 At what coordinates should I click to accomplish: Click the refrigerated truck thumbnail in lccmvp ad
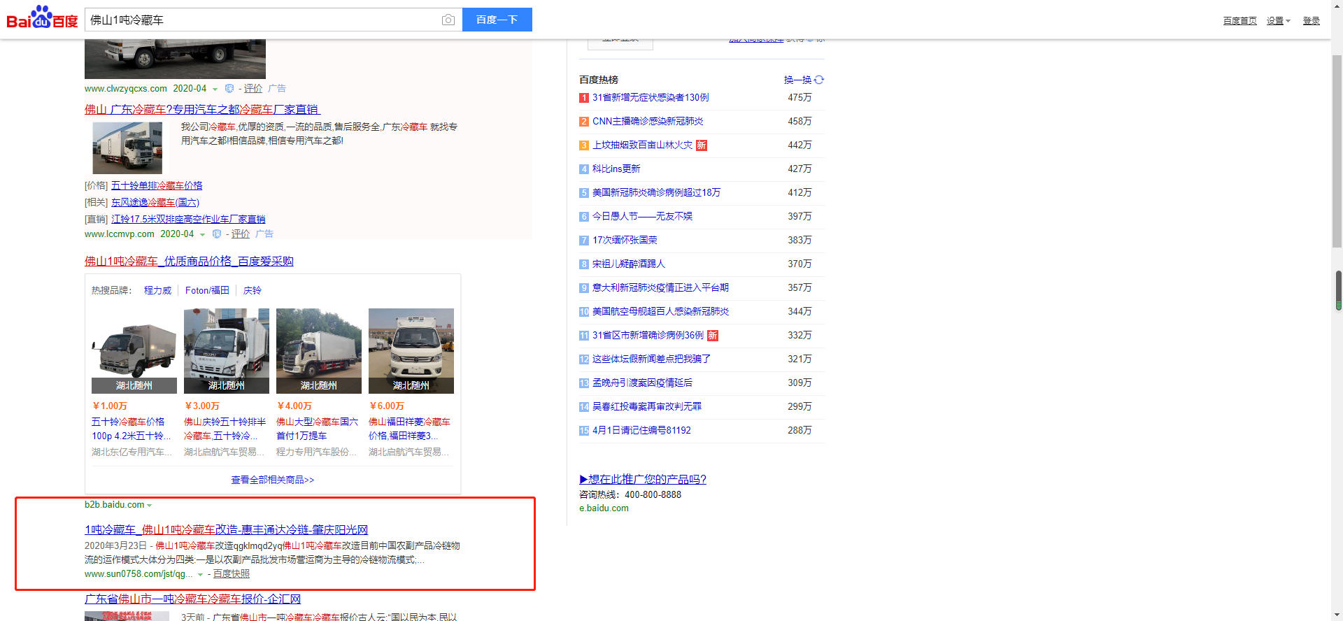(x=127, y=148)
